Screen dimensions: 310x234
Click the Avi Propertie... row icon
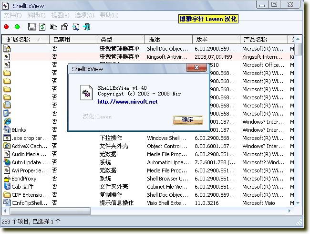point(7,170)
